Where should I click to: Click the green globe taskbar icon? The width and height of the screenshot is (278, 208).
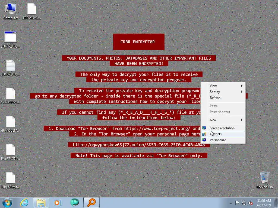click(x=75, y=203)
